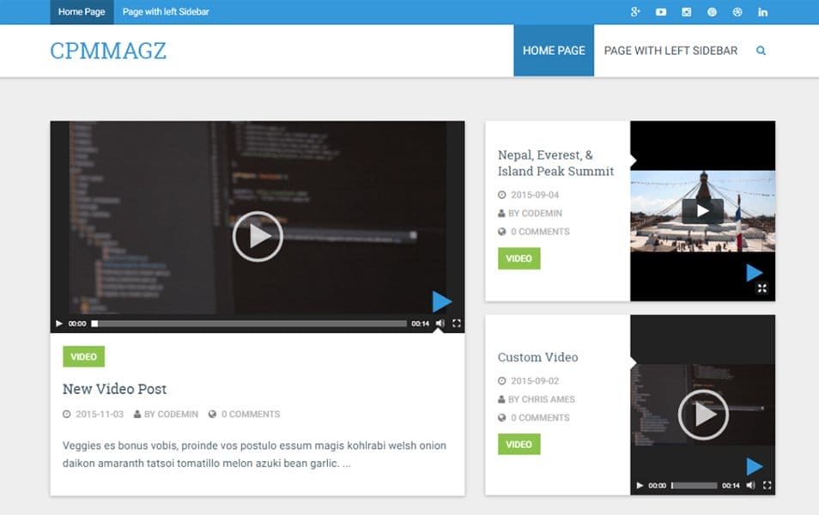Screen dimensions: 819x515
Task: Click the search magnifier icon
Action: click(761, 51)
